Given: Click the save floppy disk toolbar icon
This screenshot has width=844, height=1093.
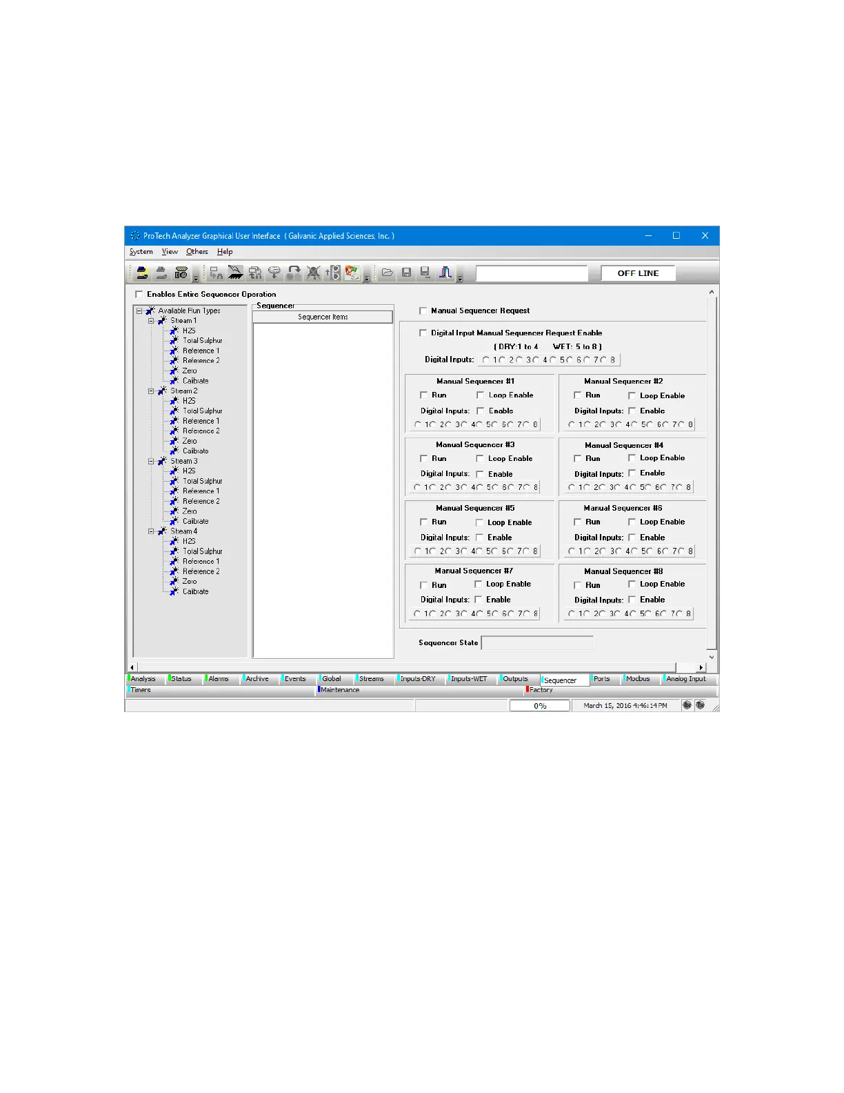Looking at the screenshot, I should [x=406, y=273].
